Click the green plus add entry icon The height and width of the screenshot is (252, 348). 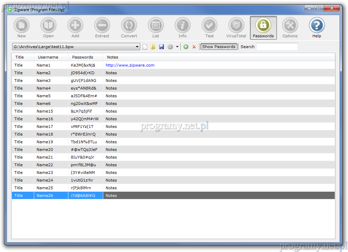pyautogui.click(x=186, y=47)
